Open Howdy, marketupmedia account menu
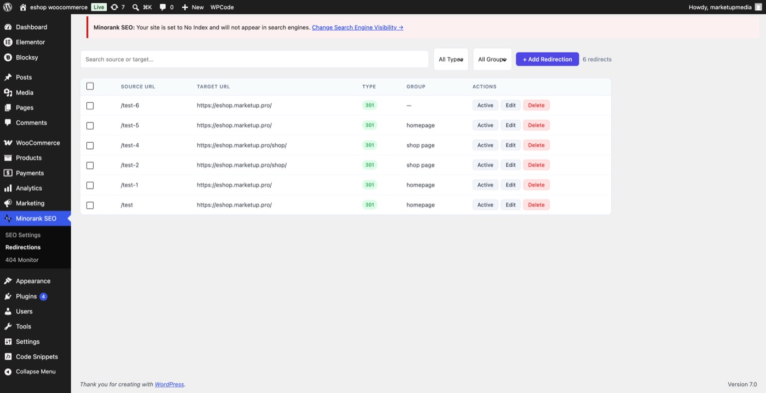This screenshot has height=393, width=766. point(724,7)
